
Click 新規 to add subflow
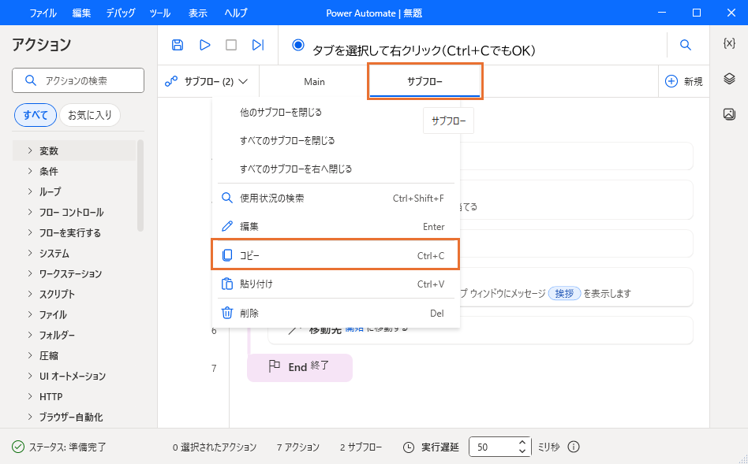[683, 81]
